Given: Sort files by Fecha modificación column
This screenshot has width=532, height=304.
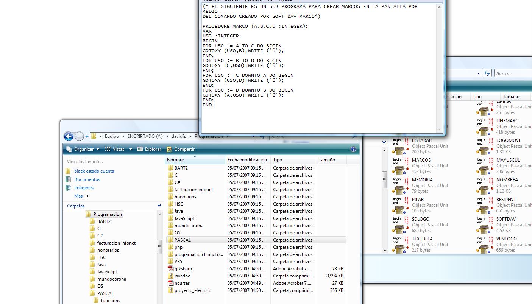Looking at the screenshot, I should pos(247,160).
